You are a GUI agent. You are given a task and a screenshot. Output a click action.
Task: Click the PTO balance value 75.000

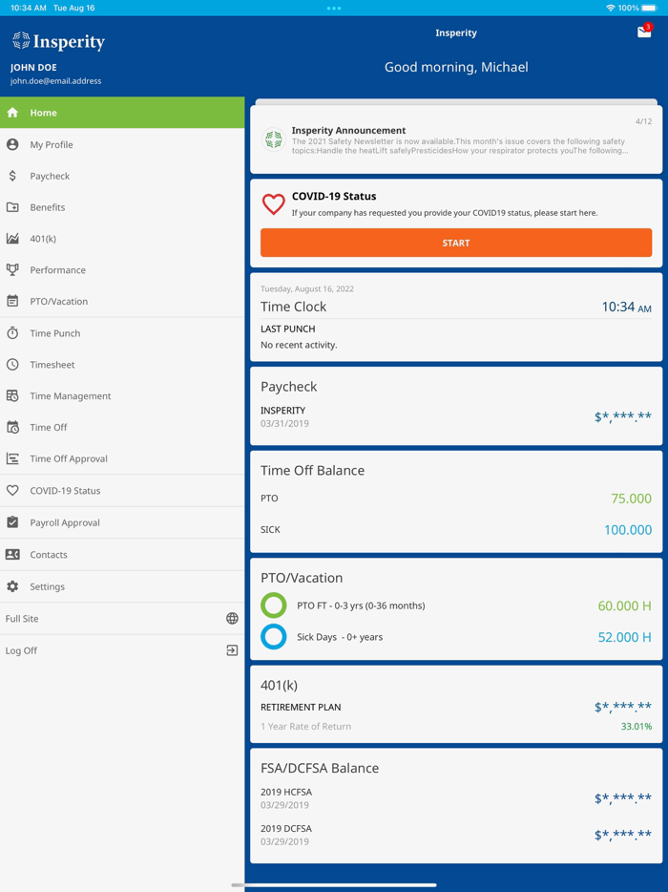coord(631,499)
